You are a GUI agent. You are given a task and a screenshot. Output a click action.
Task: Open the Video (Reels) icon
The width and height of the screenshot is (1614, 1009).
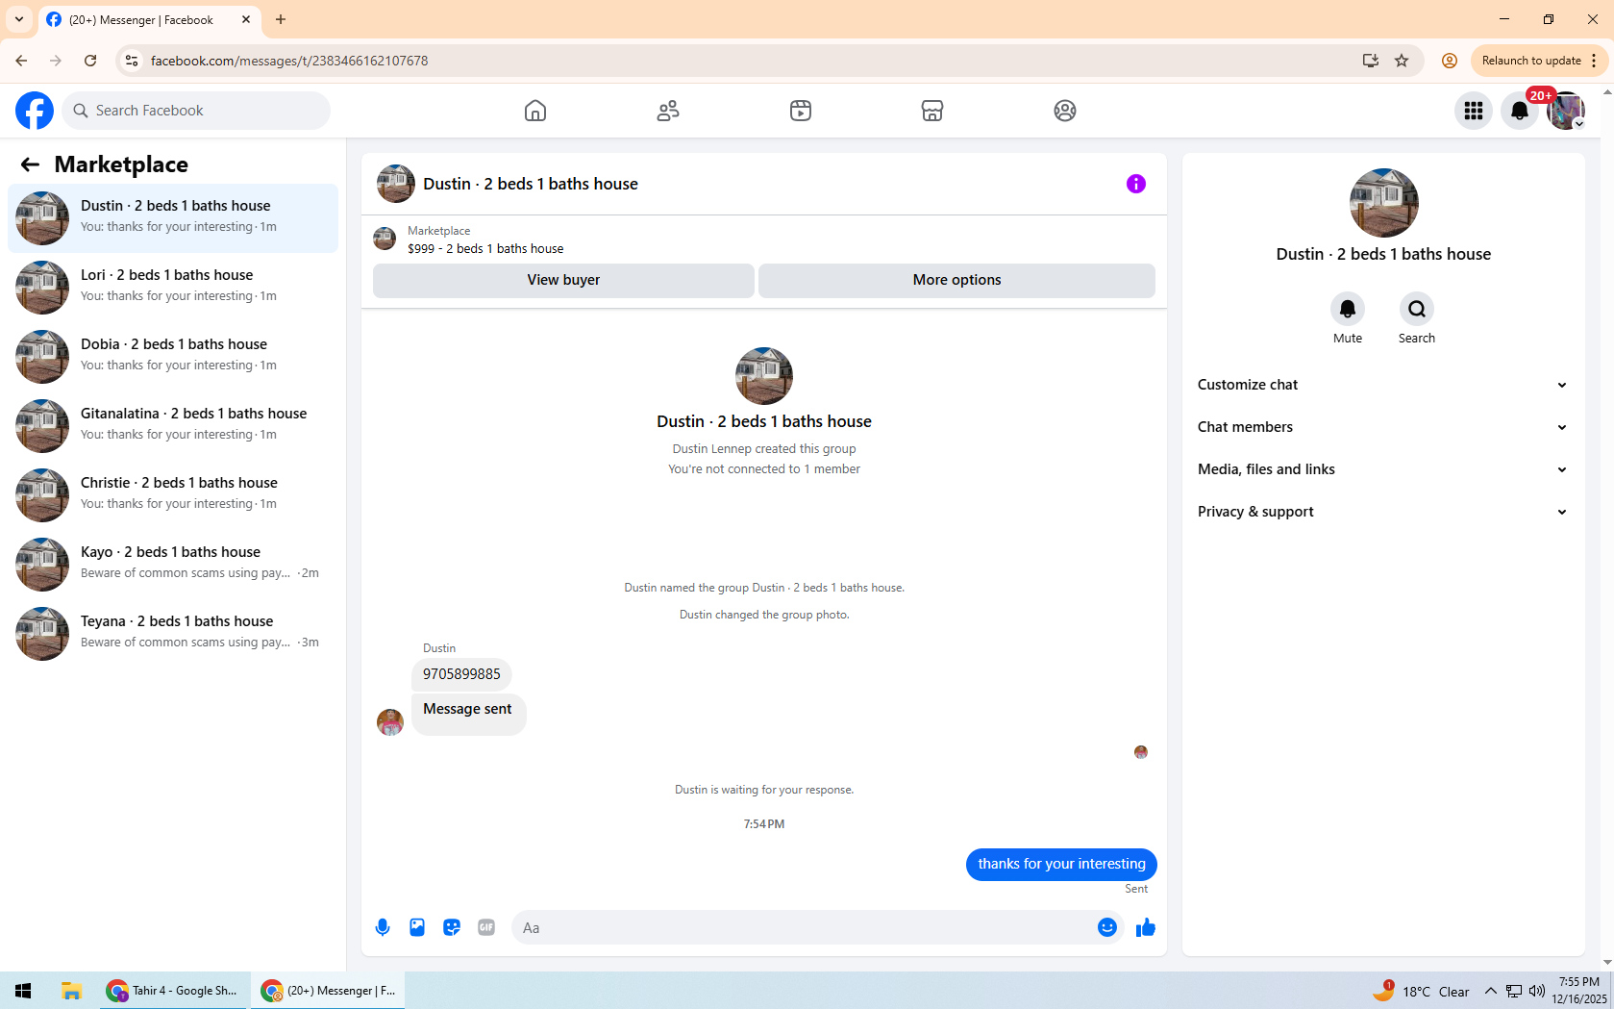(x=801, y=111)
